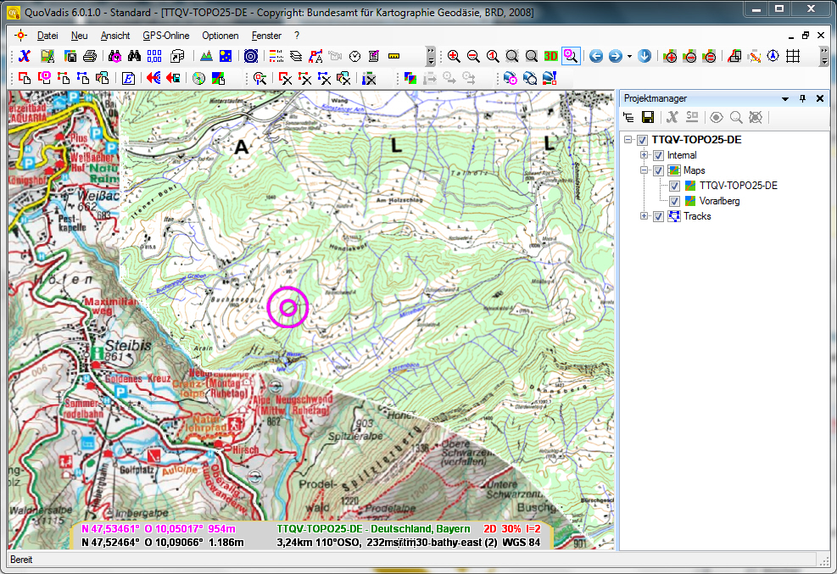The height and width of the screenshot is (574, 837).
Task: Uncheck the TTQV-TOPO25-DE map checkbox under Maps
Action: 674,186
